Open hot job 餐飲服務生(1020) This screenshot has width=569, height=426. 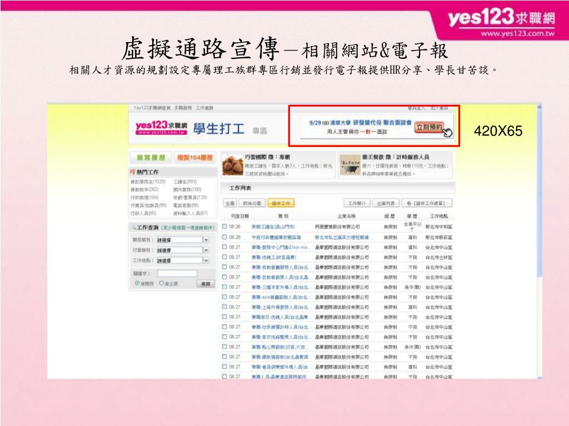click(x=148, y=181)
